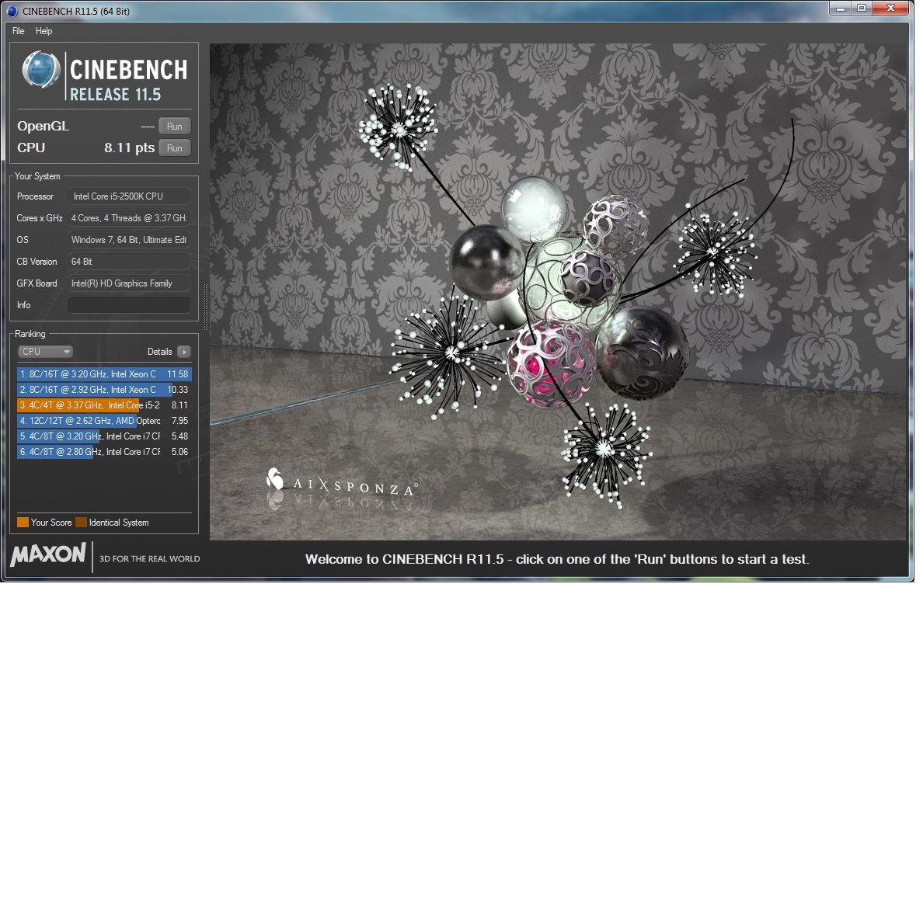Open the File menu
The image size is (923, 924).
point(19,31)
